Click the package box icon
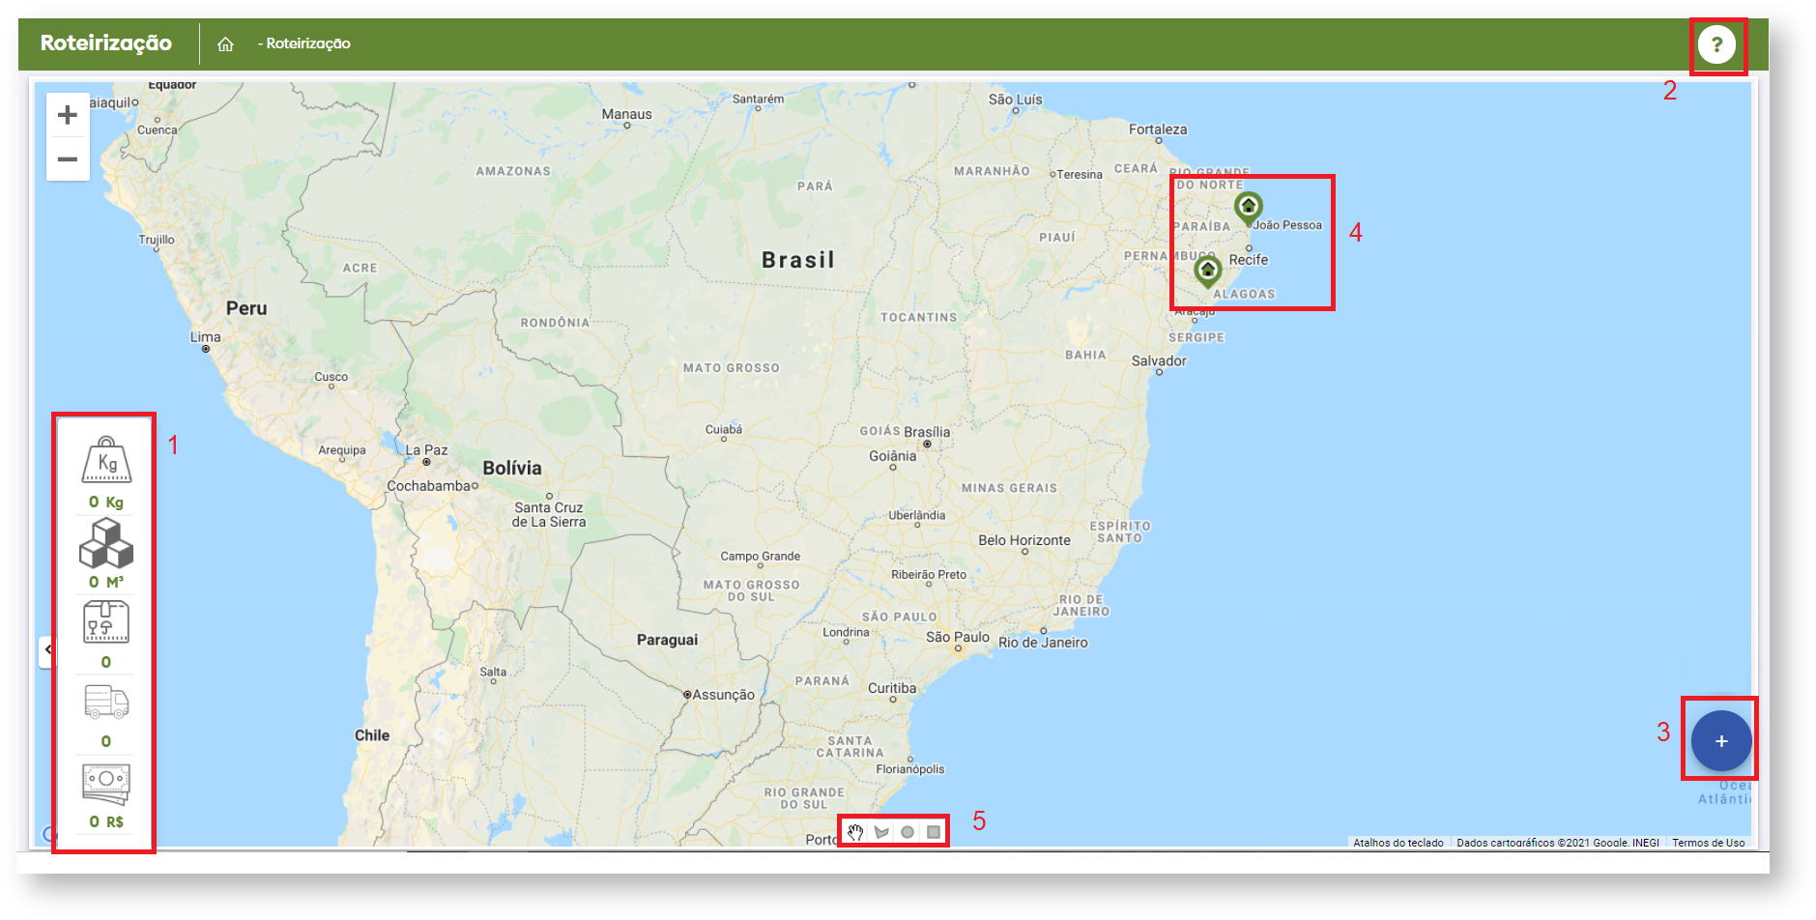 click(106, 621)
